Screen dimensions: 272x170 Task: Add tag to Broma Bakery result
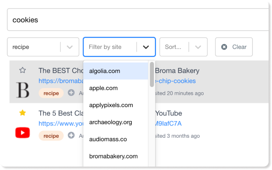[71, 93]
